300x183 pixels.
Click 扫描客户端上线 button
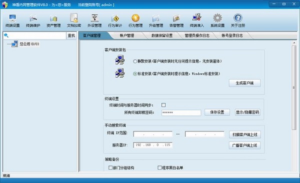244,134
